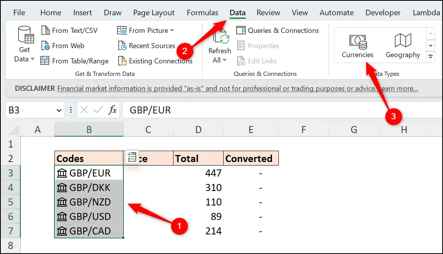Switch to the Home tab

51,13
